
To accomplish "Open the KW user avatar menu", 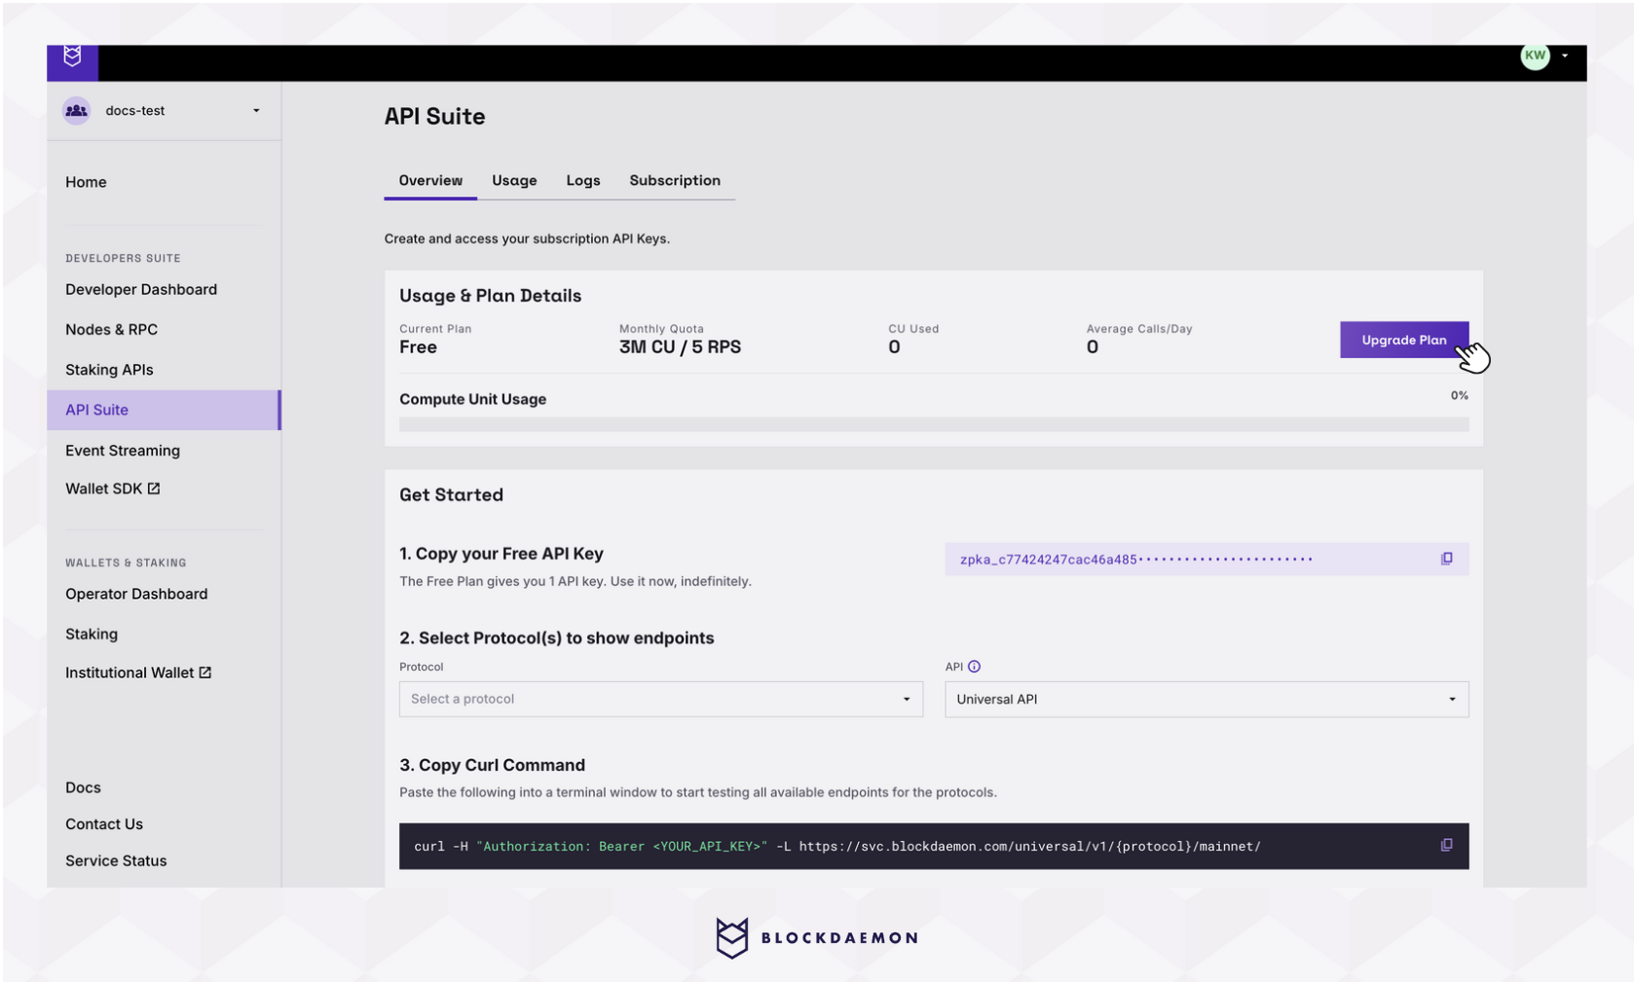I will (x=1535, y=56).
